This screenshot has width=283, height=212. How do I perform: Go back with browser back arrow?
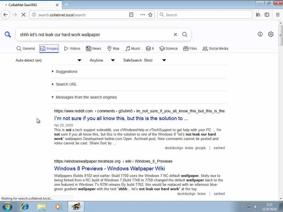click(x=6, y=15)
